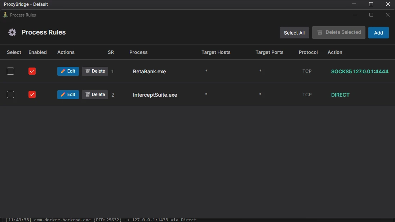Maximize the Process Rules dialog window
The width and height of the screenshot is (395, 222).
371,15
